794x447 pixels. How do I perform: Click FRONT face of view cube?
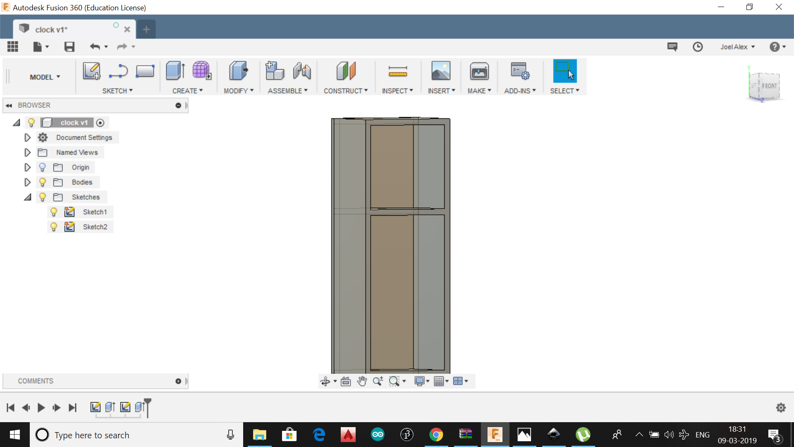769,86
